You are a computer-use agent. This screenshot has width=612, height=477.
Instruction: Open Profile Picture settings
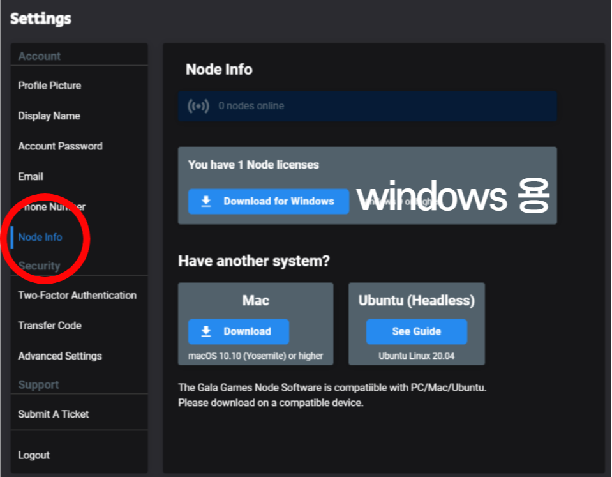pos(50,86)
